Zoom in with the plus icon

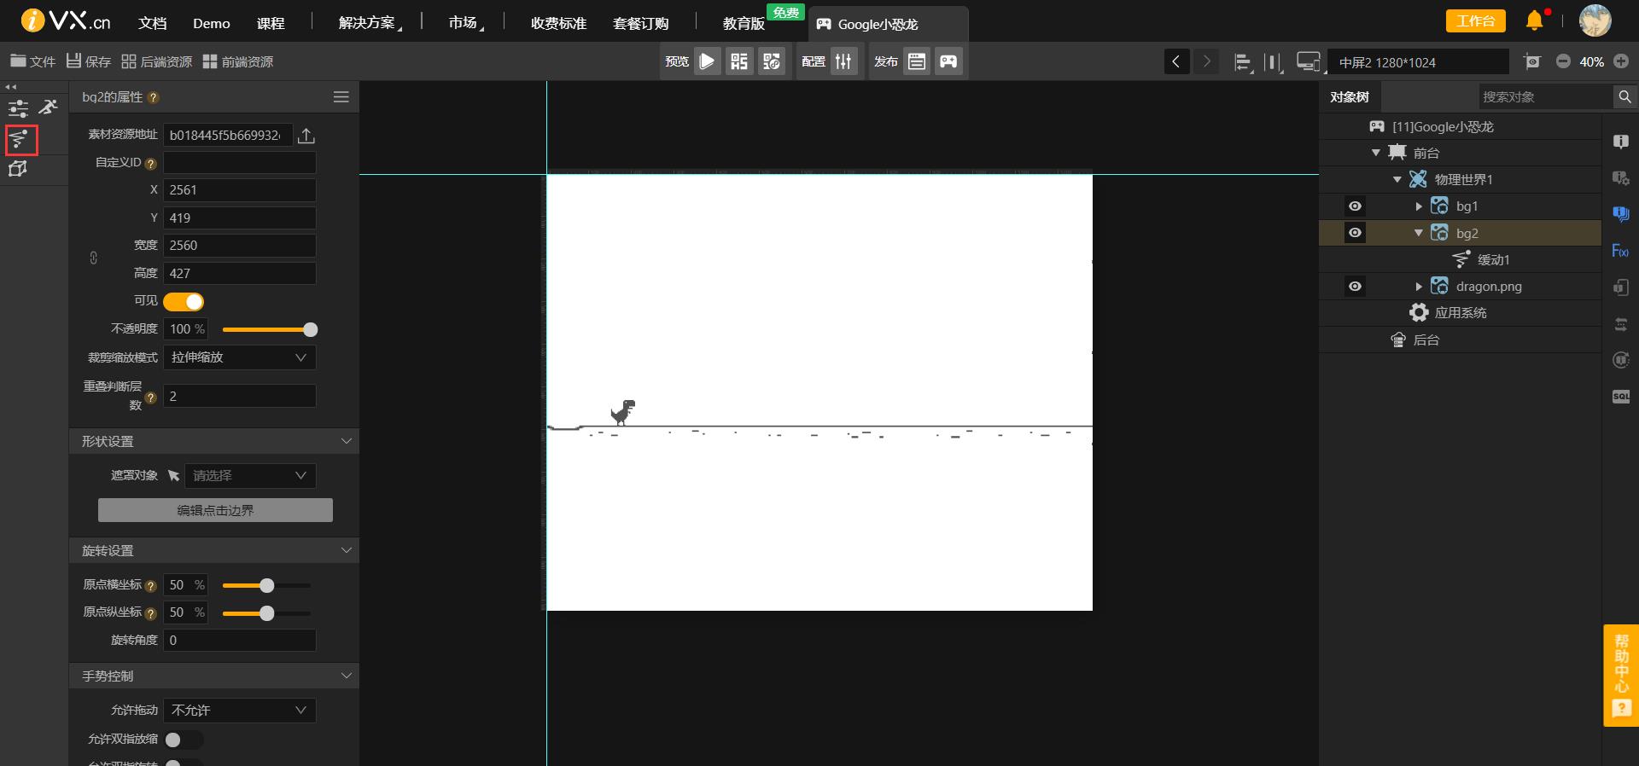click(x=1621, y=61)
